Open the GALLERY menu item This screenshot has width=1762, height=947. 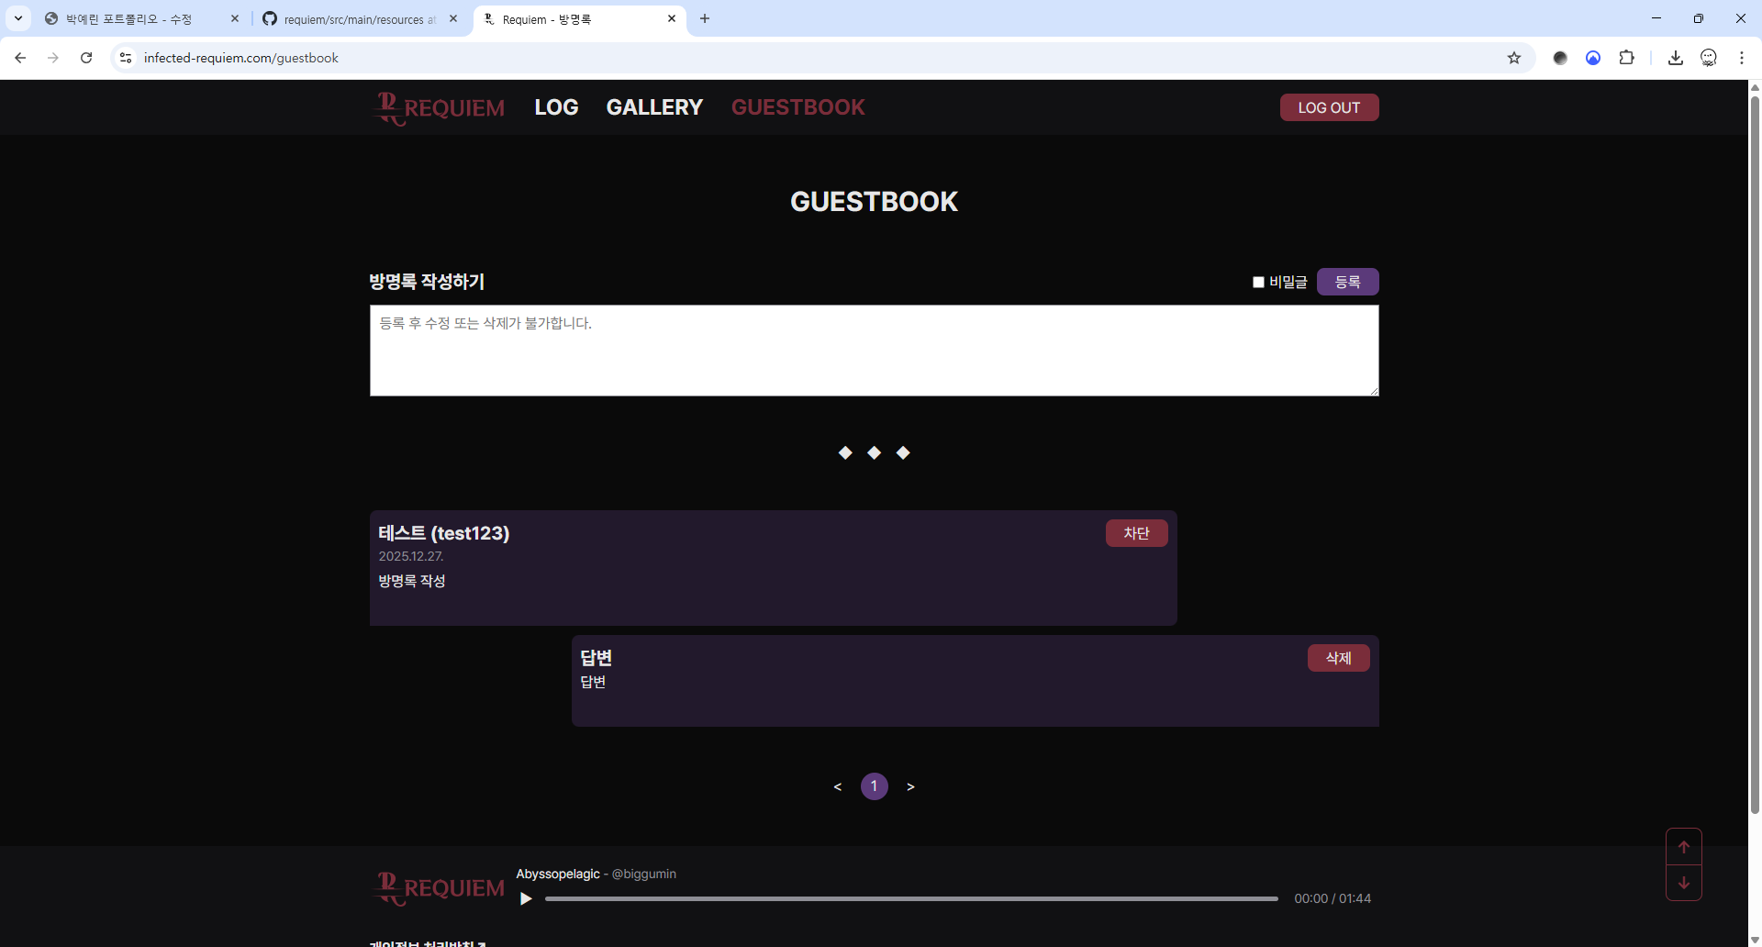[x=654, y=107]
